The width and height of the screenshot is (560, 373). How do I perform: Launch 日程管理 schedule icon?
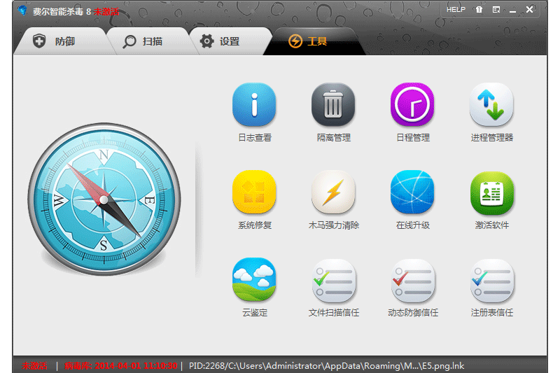[x=412, y=104]
